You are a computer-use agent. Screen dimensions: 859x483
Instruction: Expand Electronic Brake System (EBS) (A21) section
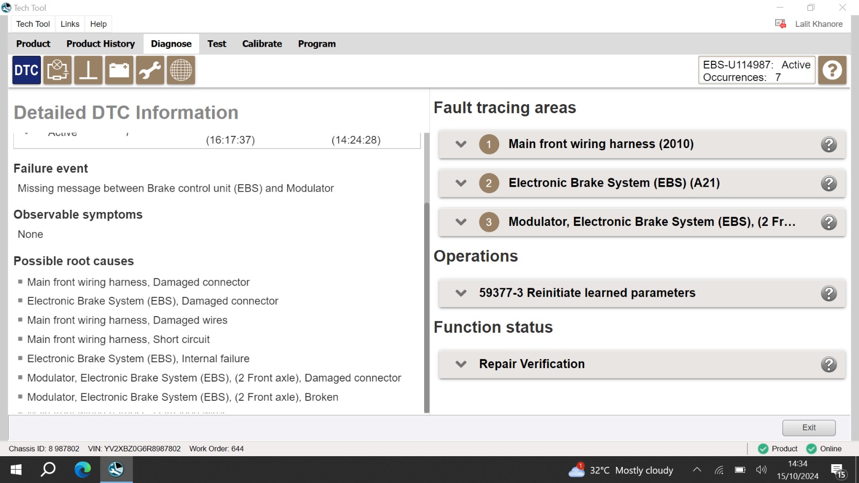(461, 183)
